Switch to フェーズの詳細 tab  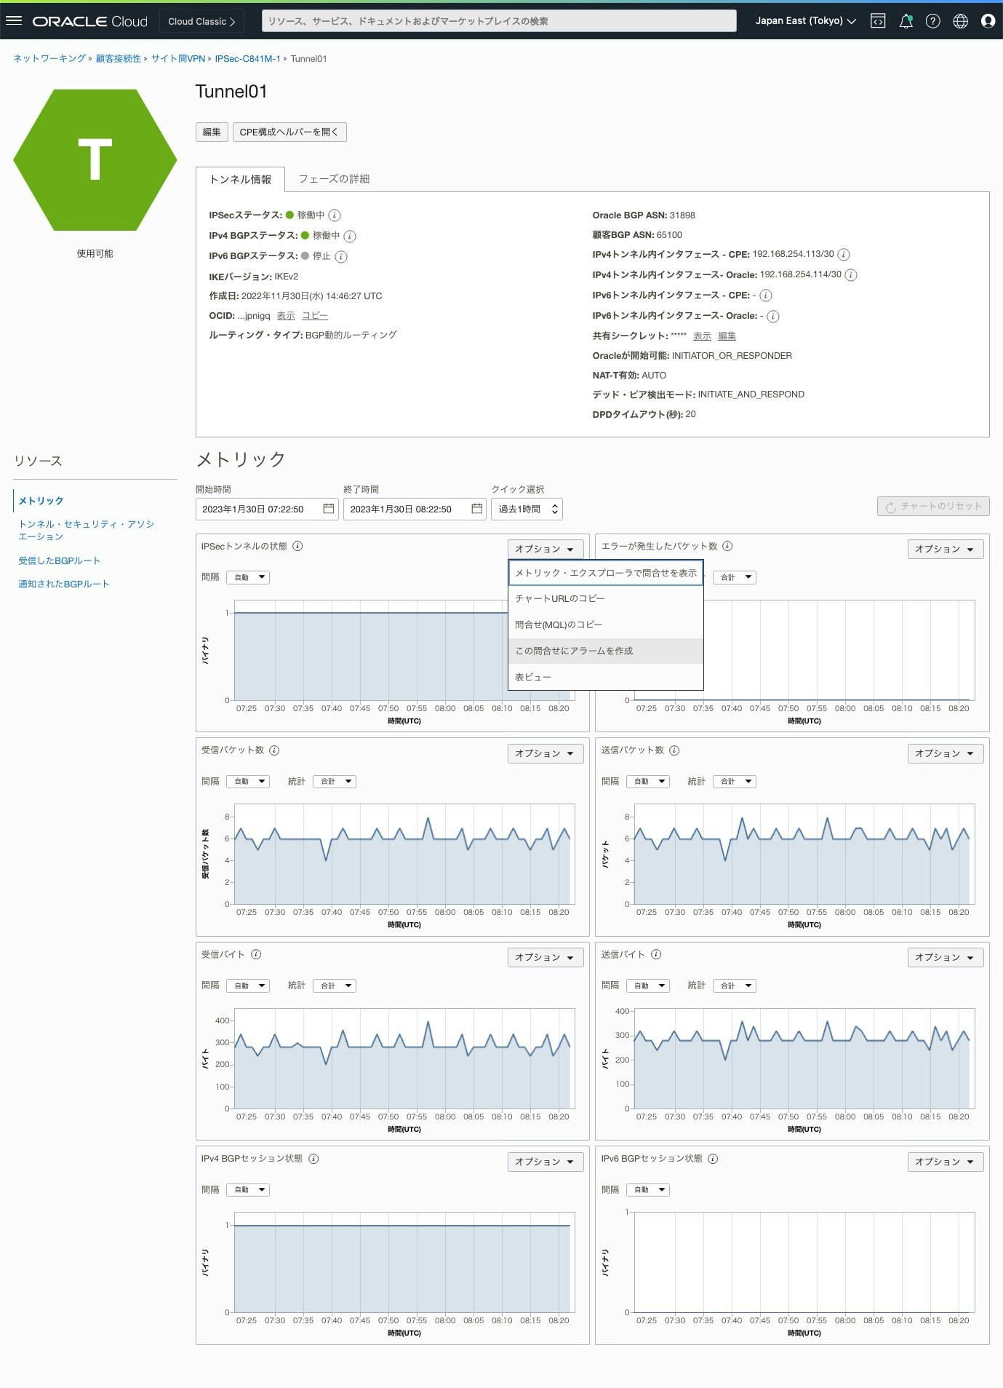[x=334, y=179]
